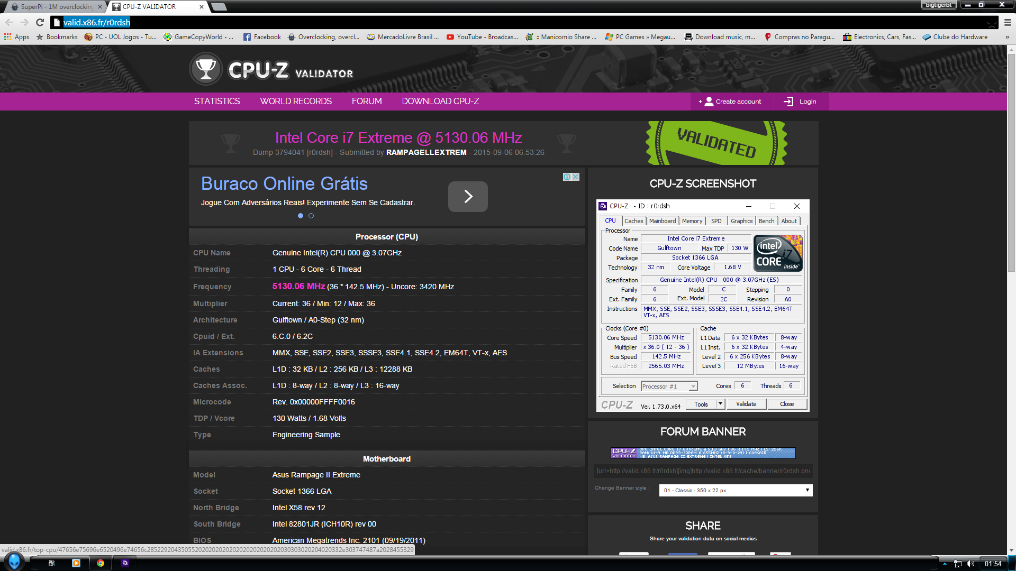
Task: Open the Clube do Hardware bookmark
Action: pyautogui.click(x=955, y=37)
